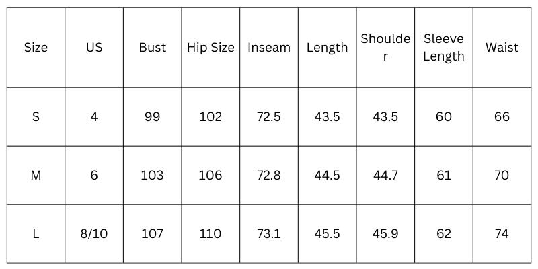Viewport: 538px width, 269px height.
Task: Select the Length header cell
Action: point(327,48)
